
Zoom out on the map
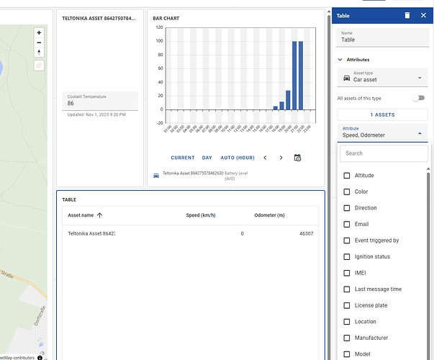(x=39, y=42)
